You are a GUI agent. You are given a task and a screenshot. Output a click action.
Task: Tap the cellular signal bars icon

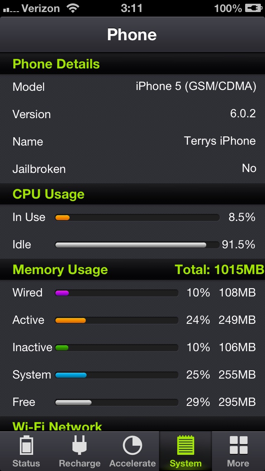tap(10, 10)
